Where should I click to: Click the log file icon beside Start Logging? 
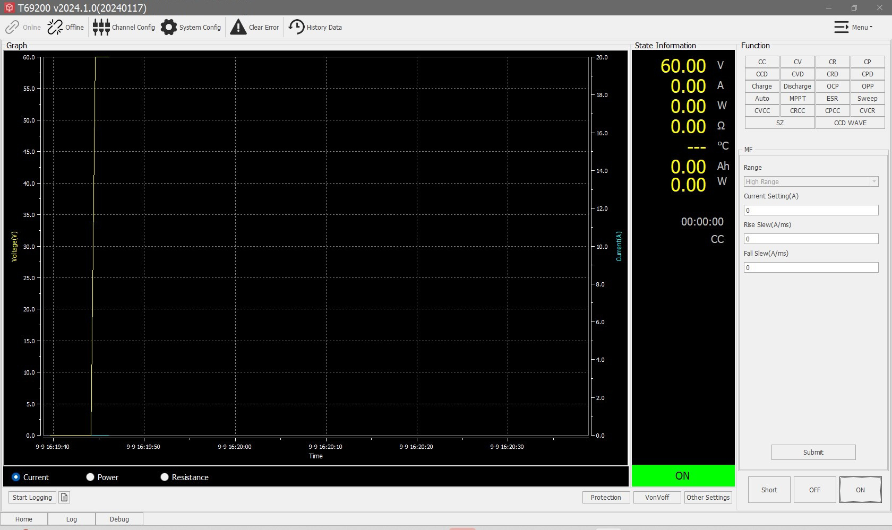[x=64, y=497]
